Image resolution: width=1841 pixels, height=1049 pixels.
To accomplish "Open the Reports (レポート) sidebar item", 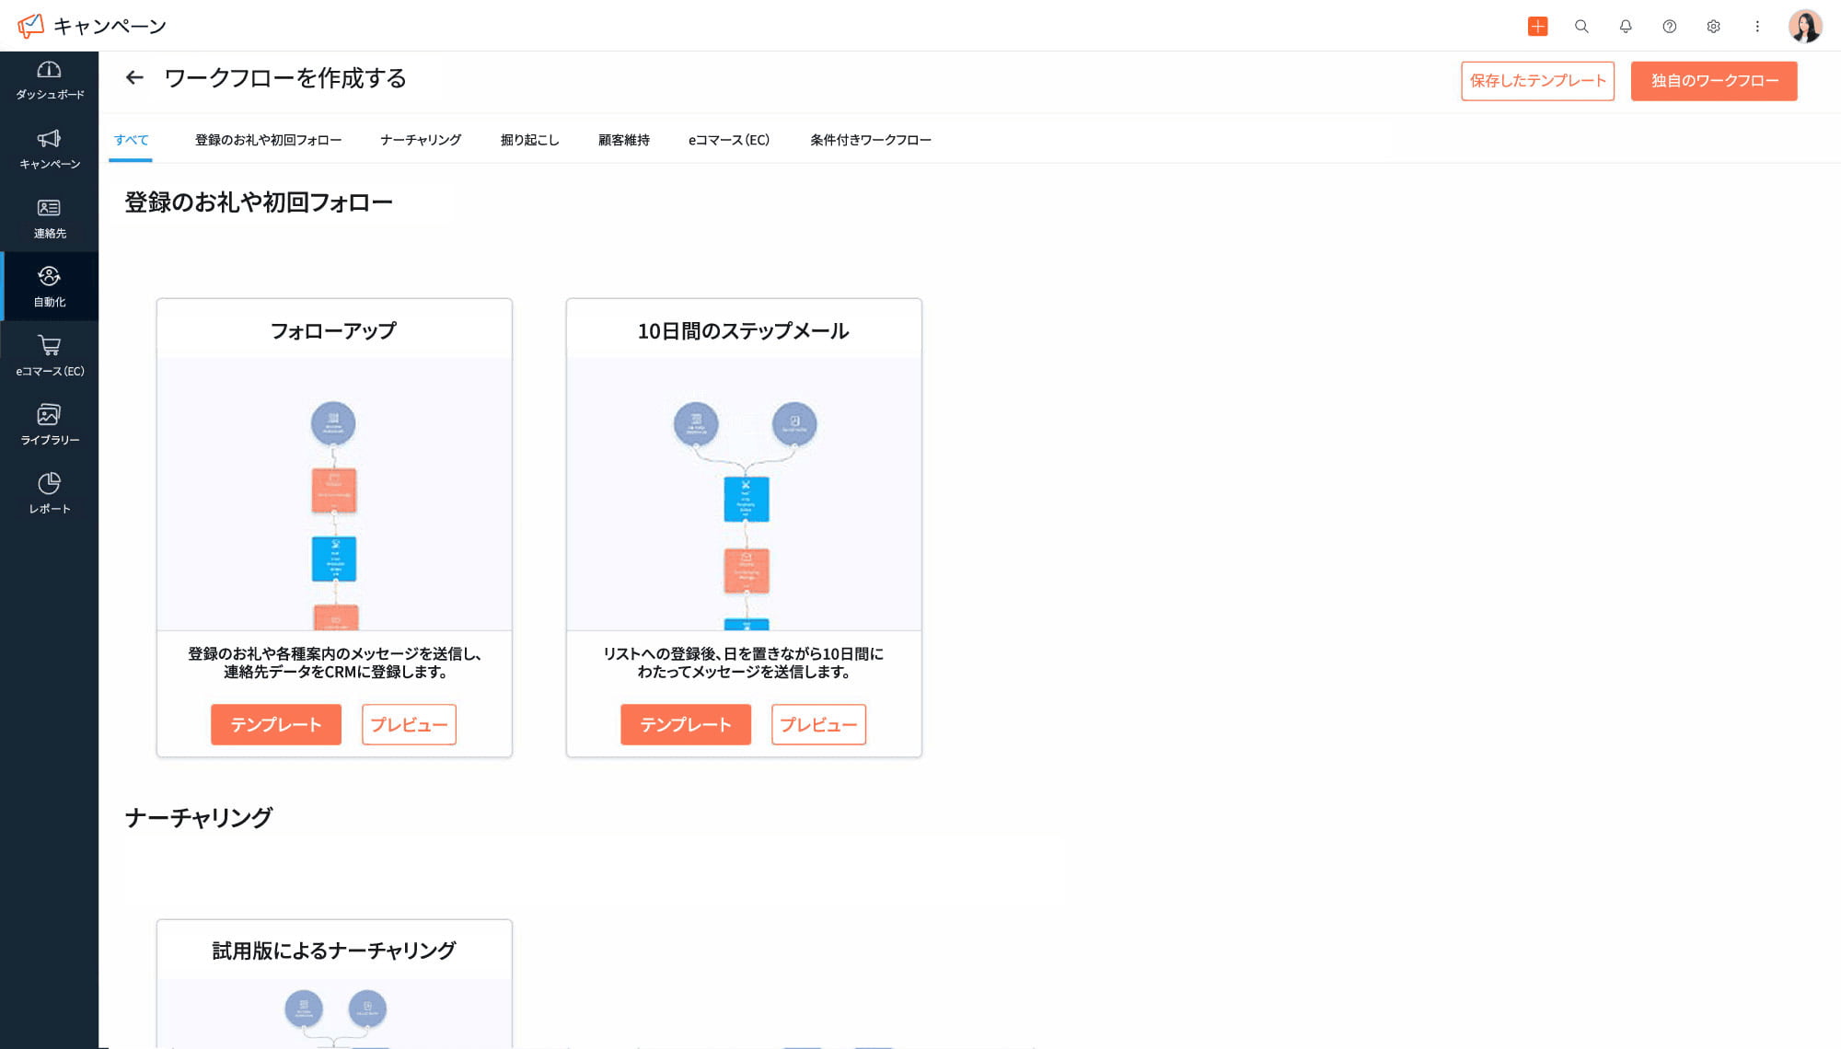I will [49, 494].
